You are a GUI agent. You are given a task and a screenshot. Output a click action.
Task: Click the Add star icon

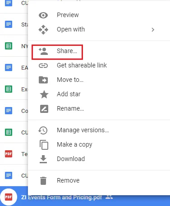coord(44,94)
